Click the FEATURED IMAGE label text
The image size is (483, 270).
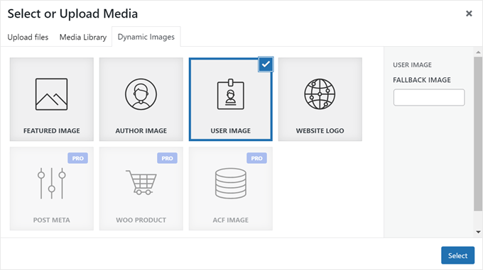click(51, 131)
